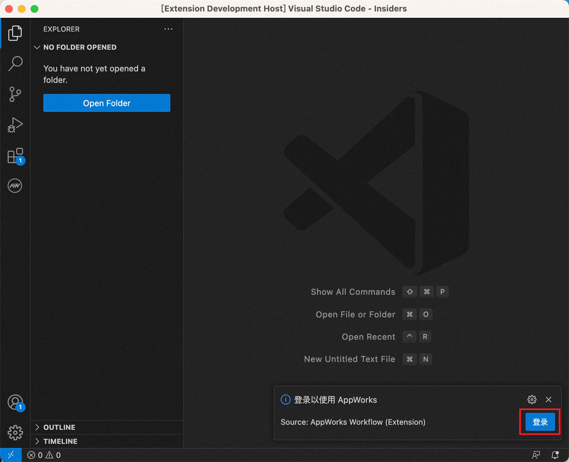The width and height of the screenshot is (569, 462).
Task: Dismiss the AppWorks login notification
Action: (549, 400)
